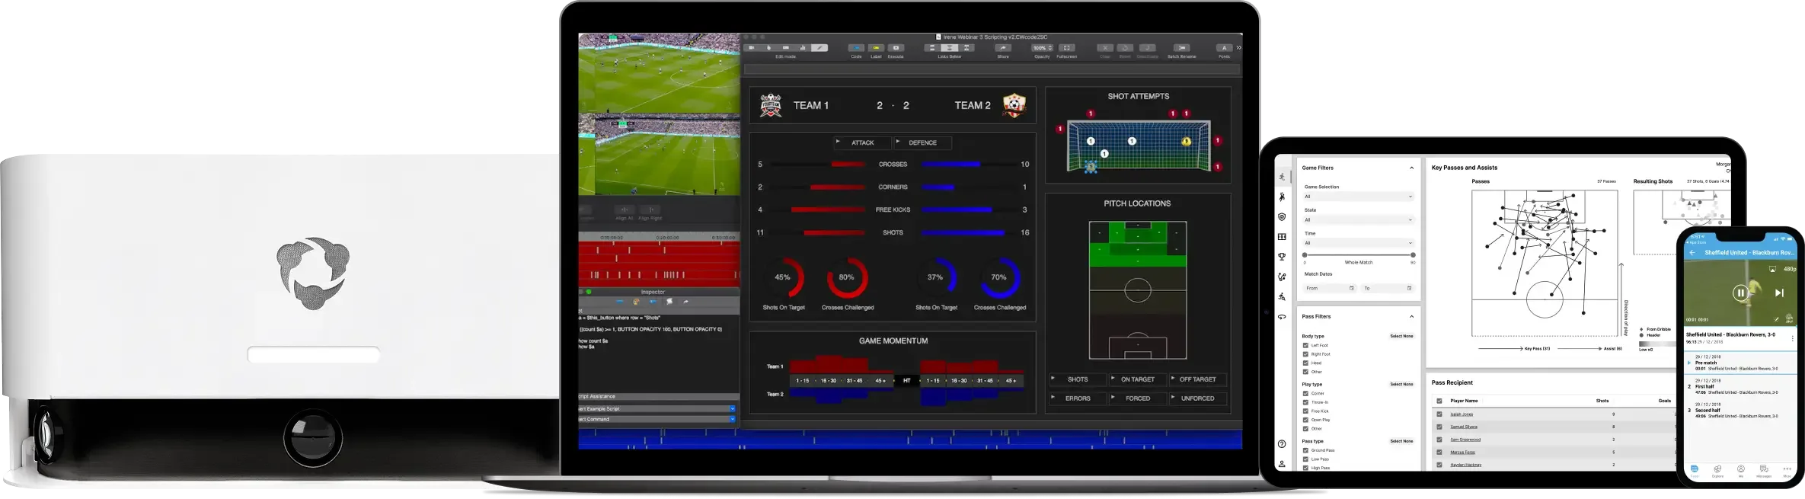Open the opacity 100% stepper dropdown

(x=1042, y=48)
